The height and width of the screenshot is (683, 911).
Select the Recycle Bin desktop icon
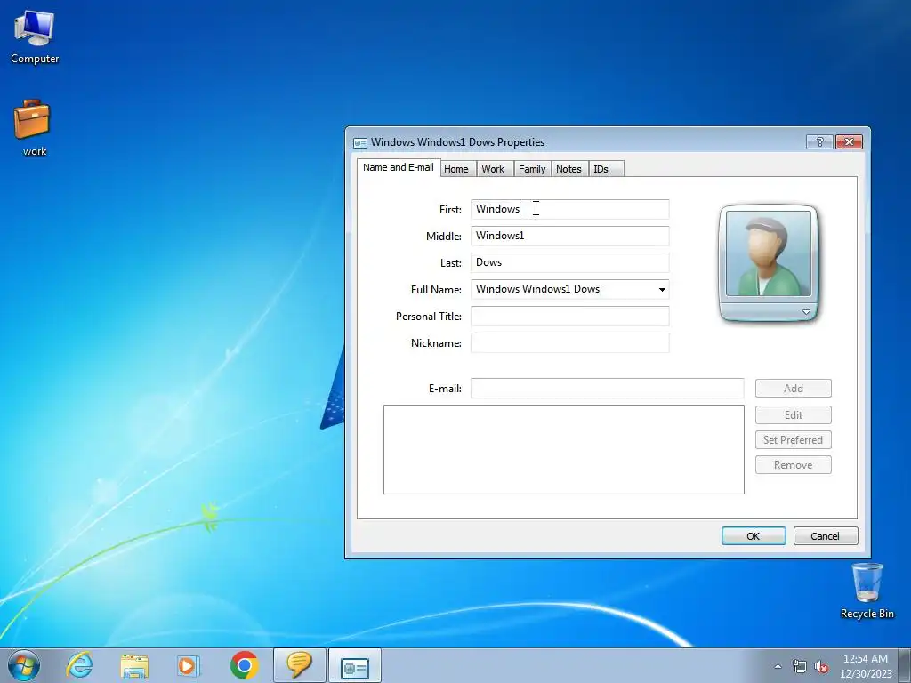point(867,591)
